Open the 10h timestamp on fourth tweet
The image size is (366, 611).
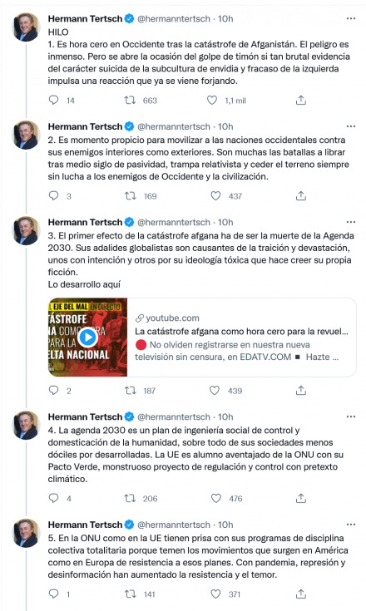tap(225, 417)
